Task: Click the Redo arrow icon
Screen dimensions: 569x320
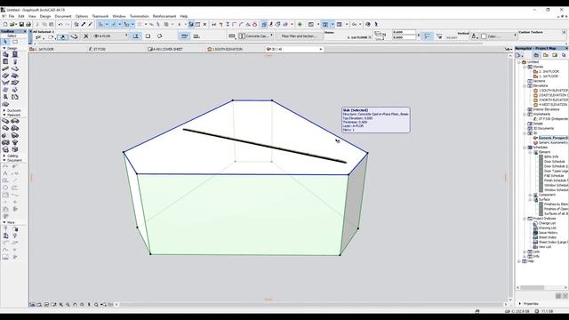Action: click(68, 24)
